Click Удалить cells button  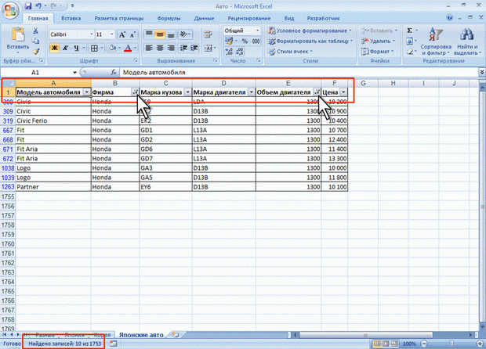tap(378, 41)
